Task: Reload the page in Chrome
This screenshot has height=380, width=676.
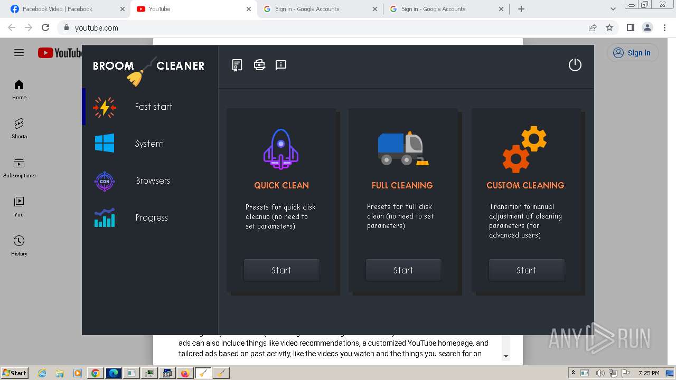Action: click(45, 27)
